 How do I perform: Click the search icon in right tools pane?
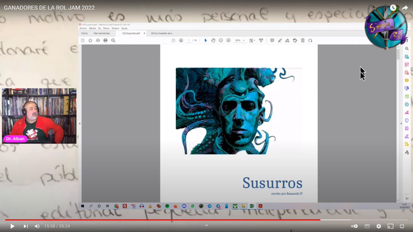point(406,48)
